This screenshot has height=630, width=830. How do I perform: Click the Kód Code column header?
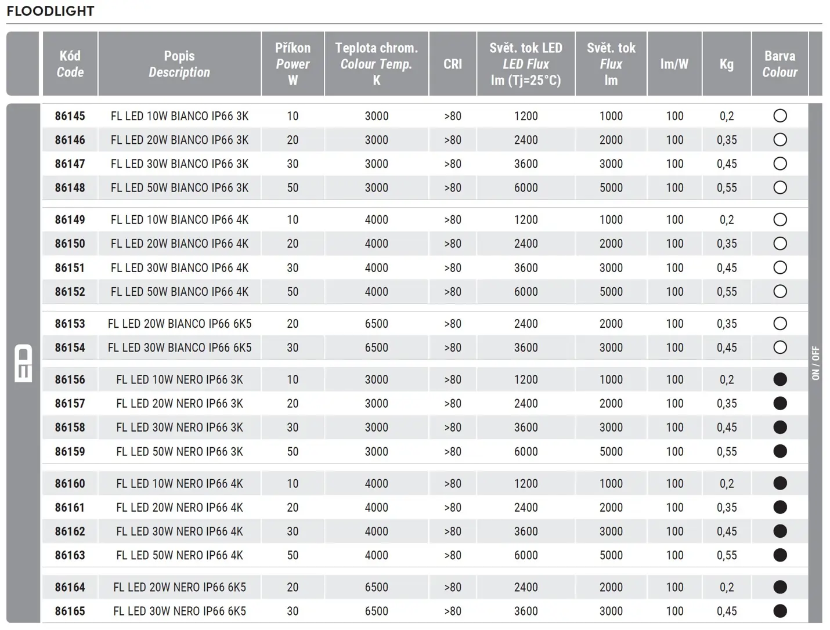point(70,64)
